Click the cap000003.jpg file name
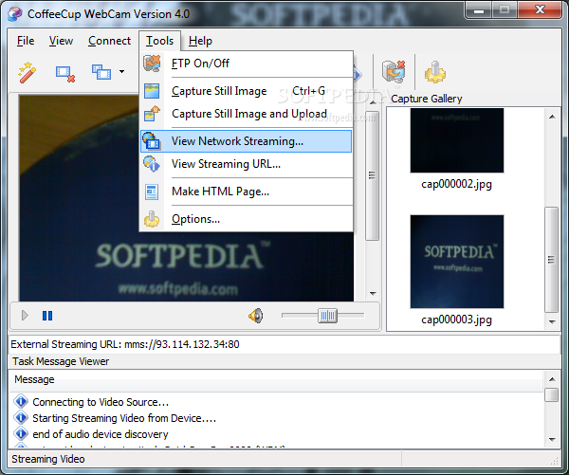 click(456, 320)
